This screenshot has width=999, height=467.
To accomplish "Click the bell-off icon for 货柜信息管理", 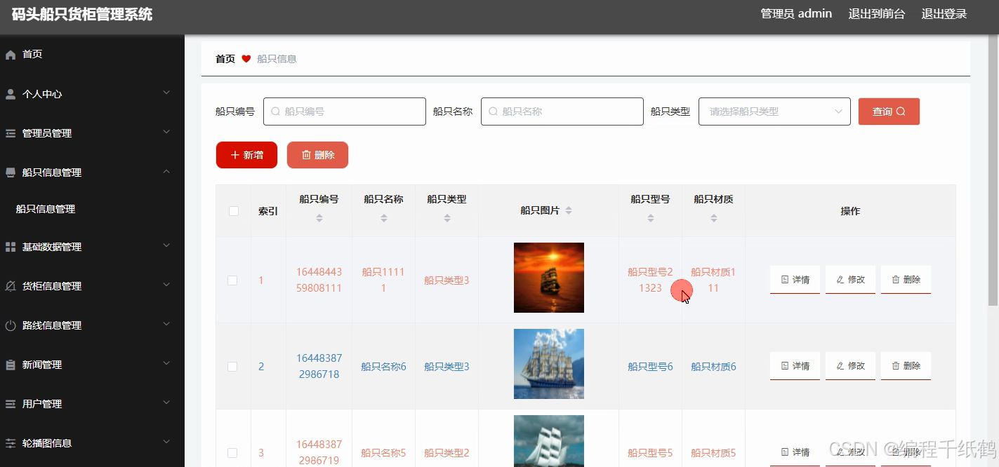I will pyautogui.click(x=11, y=286).
